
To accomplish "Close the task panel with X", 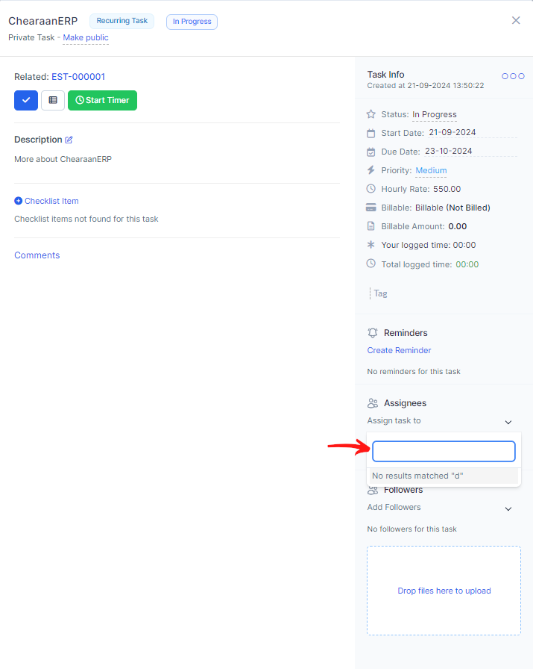I will tap(516, 21).
